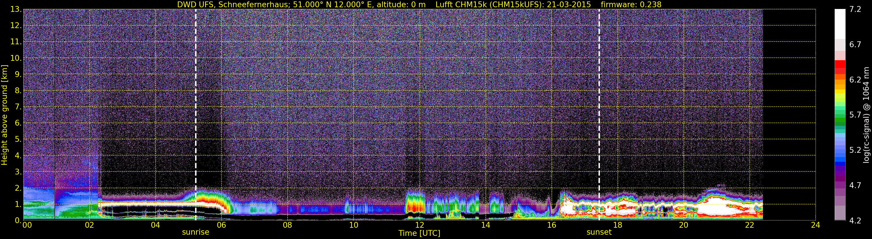Click the '4.2' colorbar value

tap(855, 221)
